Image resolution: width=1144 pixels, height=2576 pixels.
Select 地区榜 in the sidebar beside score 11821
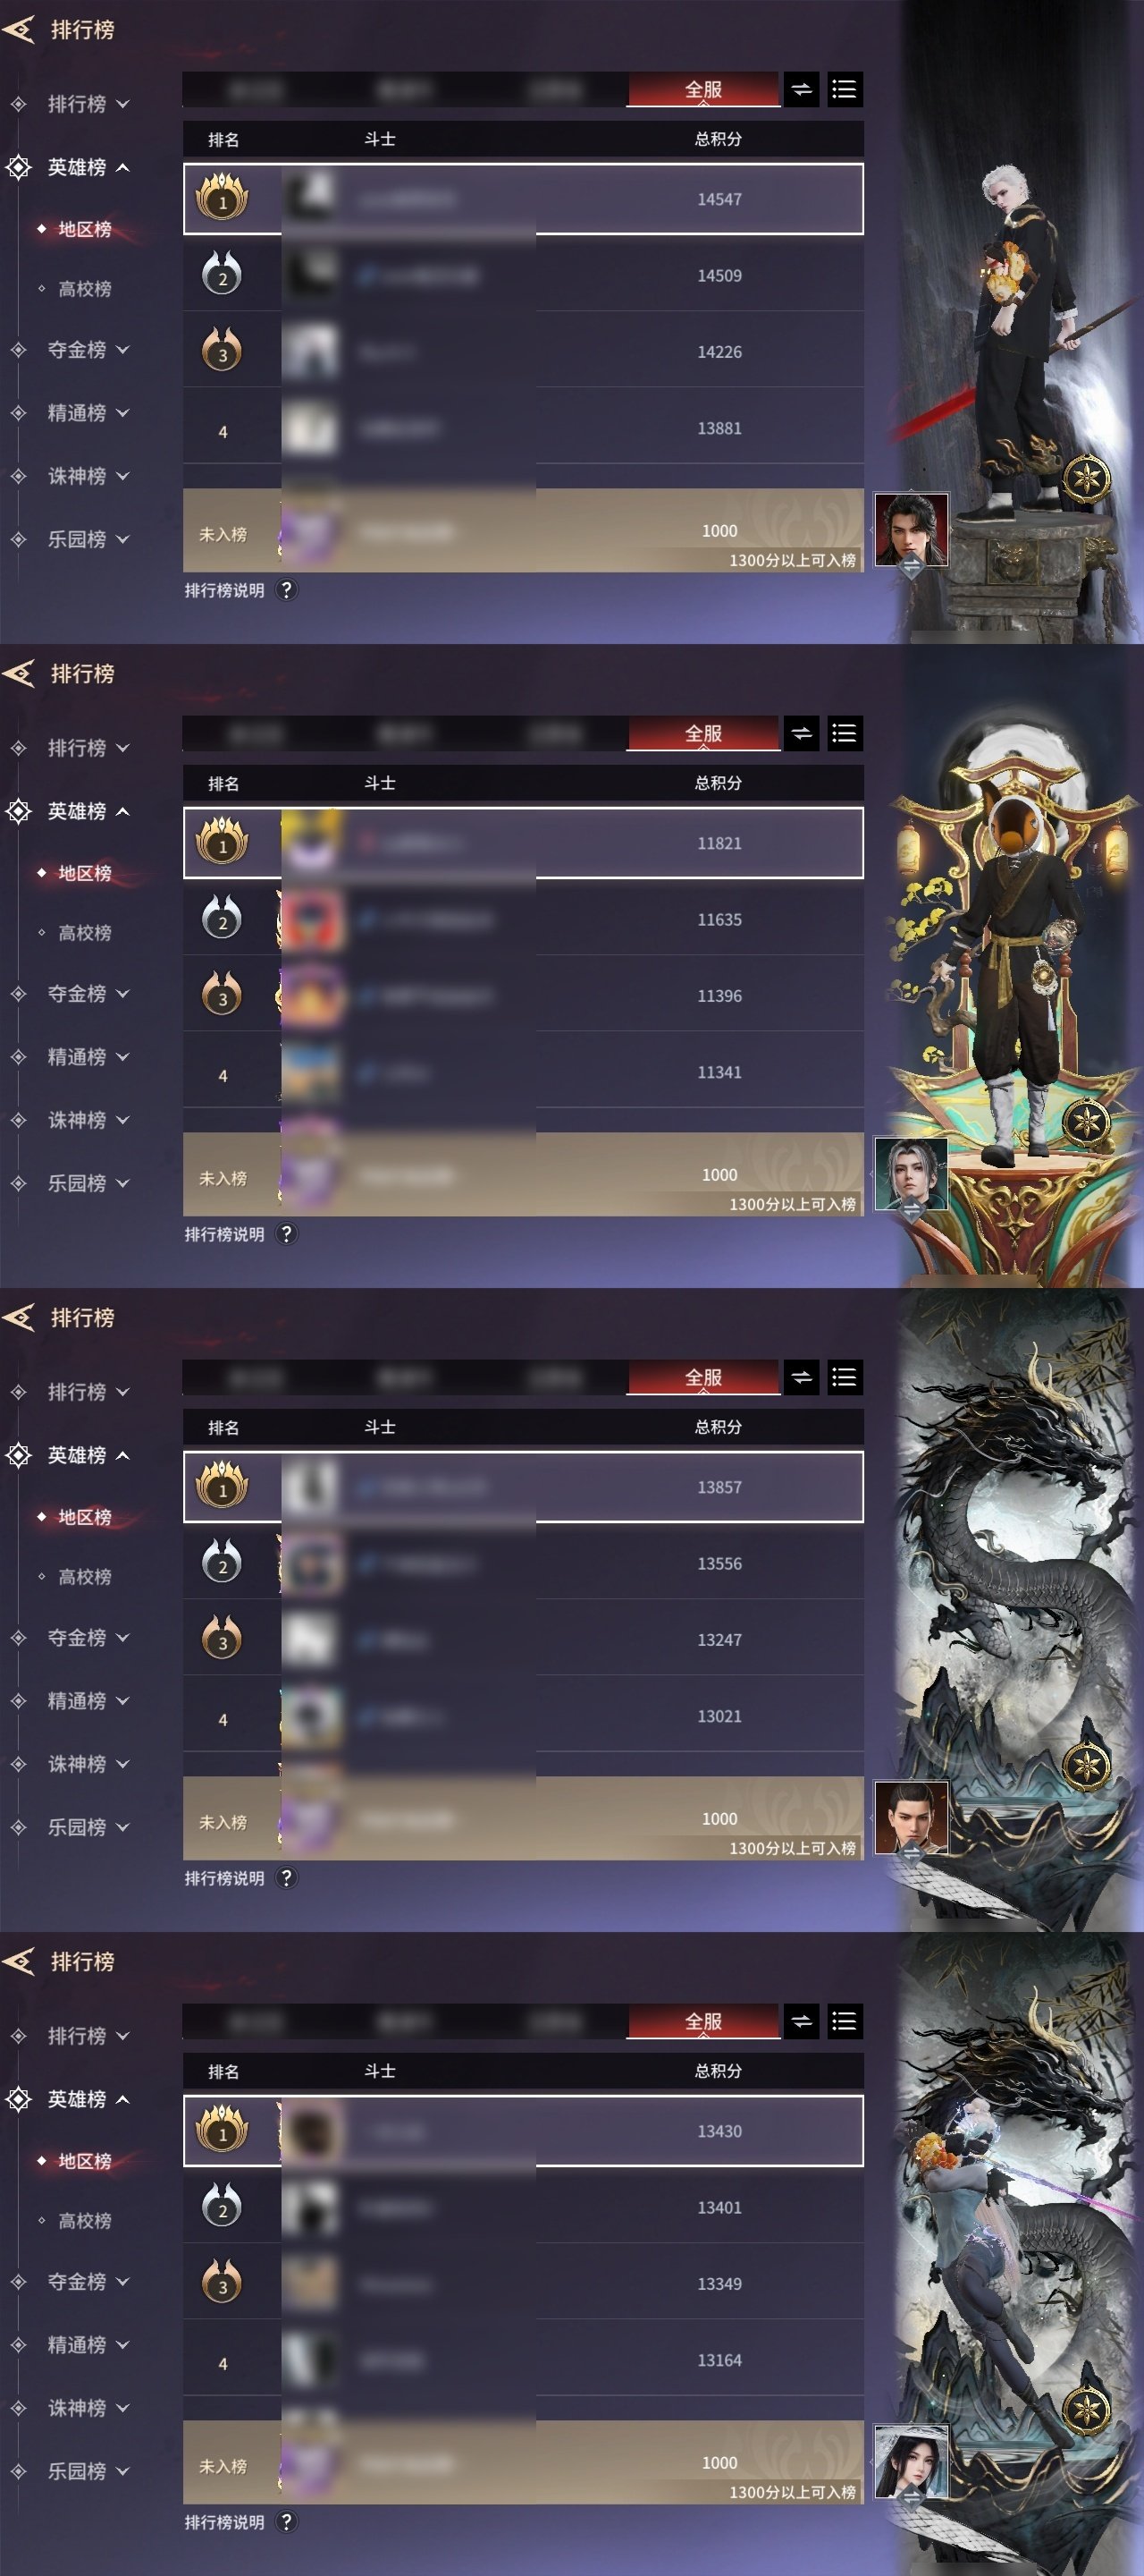84,873
